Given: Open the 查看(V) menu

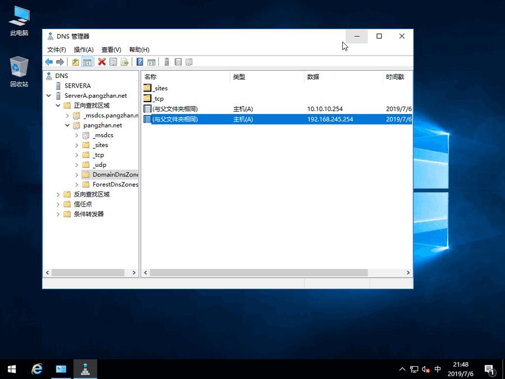Looking at the screenshot, I should (111, 49).
